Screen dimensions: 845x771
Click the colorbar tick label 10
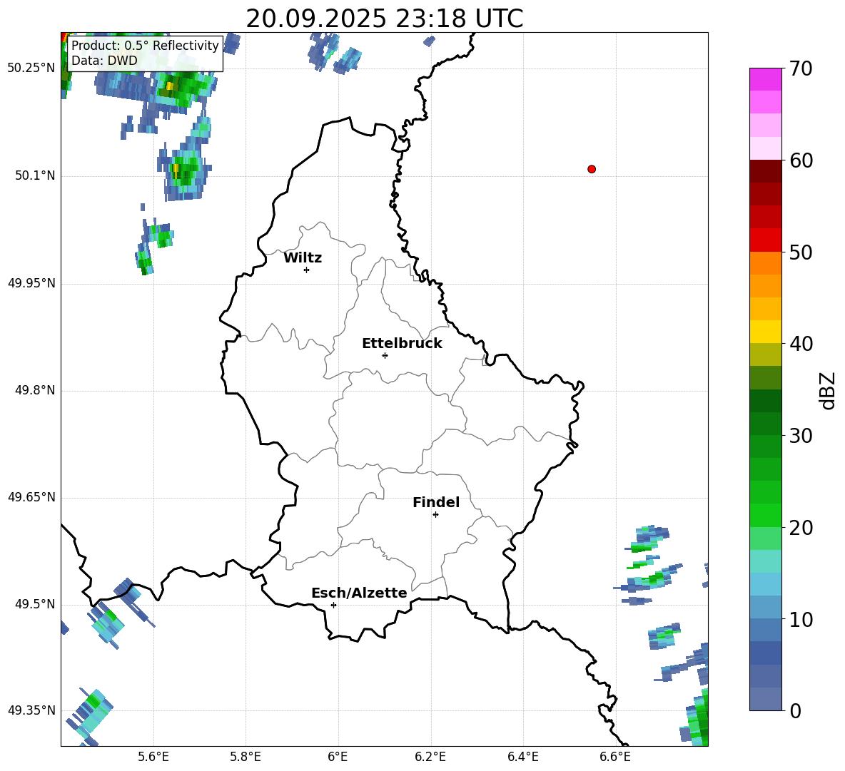click(x=801, y=619)
